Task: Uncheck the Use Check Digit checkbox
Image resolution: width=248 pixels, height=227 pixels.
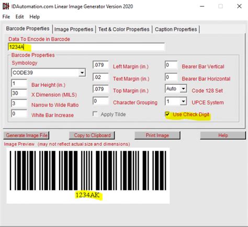Action: [x=167, y=114]
